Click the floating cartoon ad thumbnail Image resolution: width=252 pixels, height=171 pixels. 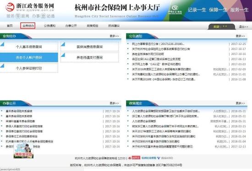coord(23,151)
